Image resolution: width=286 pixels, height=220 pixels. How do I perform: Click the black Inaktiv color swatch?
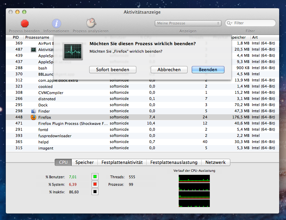coord(95,192)
